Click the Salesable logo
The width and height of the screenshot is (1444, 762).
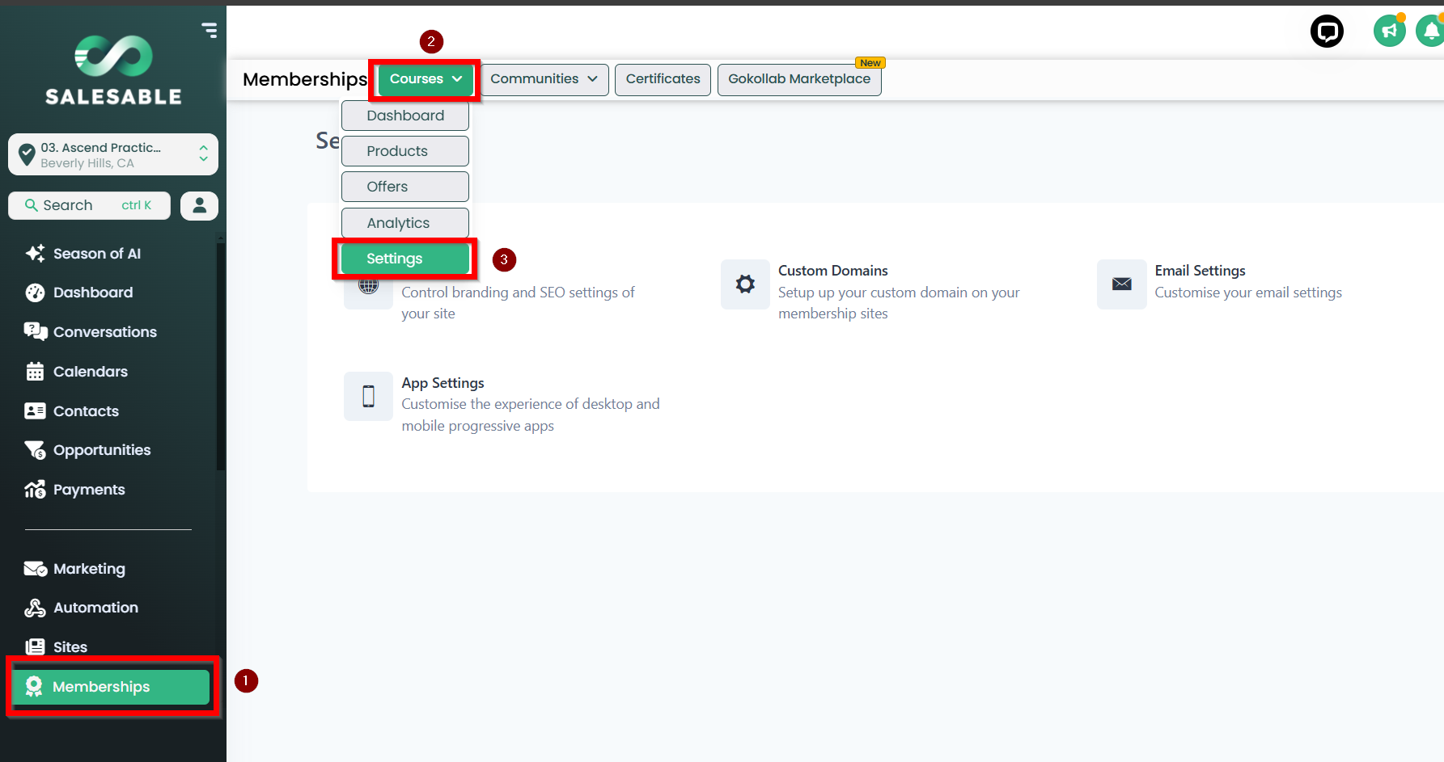113,70
